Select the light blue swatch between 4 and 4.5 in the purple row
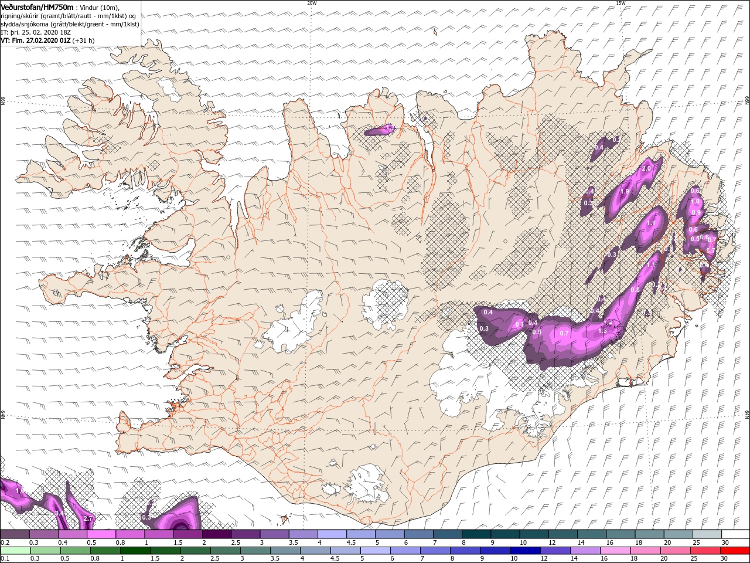The image size is (750, 563). (332, 534)
